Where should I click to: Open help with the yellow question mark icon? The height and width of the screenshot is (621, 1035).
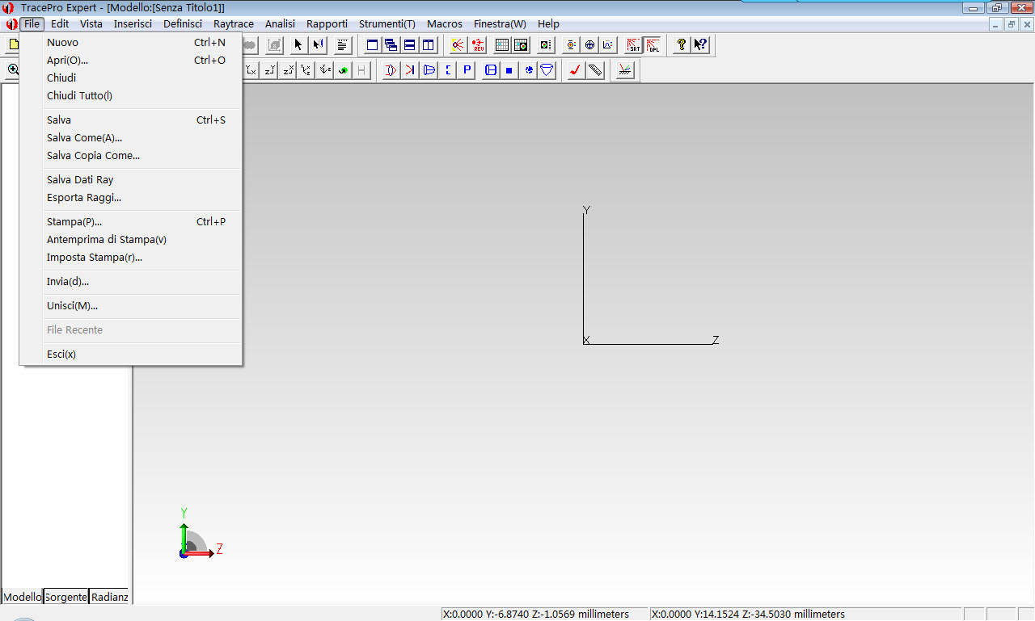pyautogui.click(x=682, y=45)
